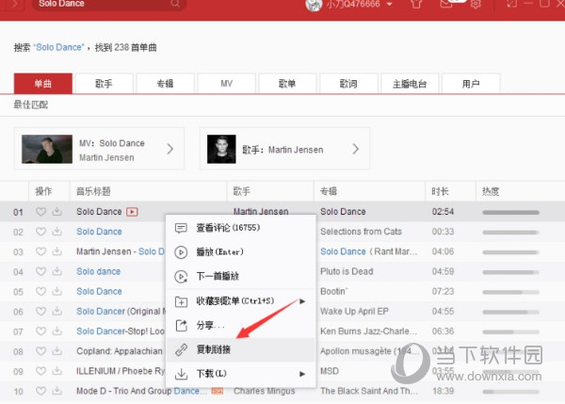Like the song in row 01
This screenshot has width=565, height=404.
click(x=40, y=212)
